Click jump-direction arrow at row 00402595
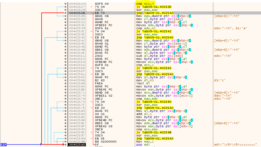 [91, 132]
